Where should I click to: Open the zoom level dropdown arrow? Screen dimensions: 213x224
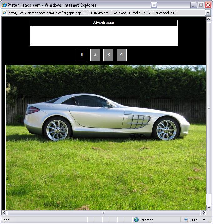pos(204,220)
